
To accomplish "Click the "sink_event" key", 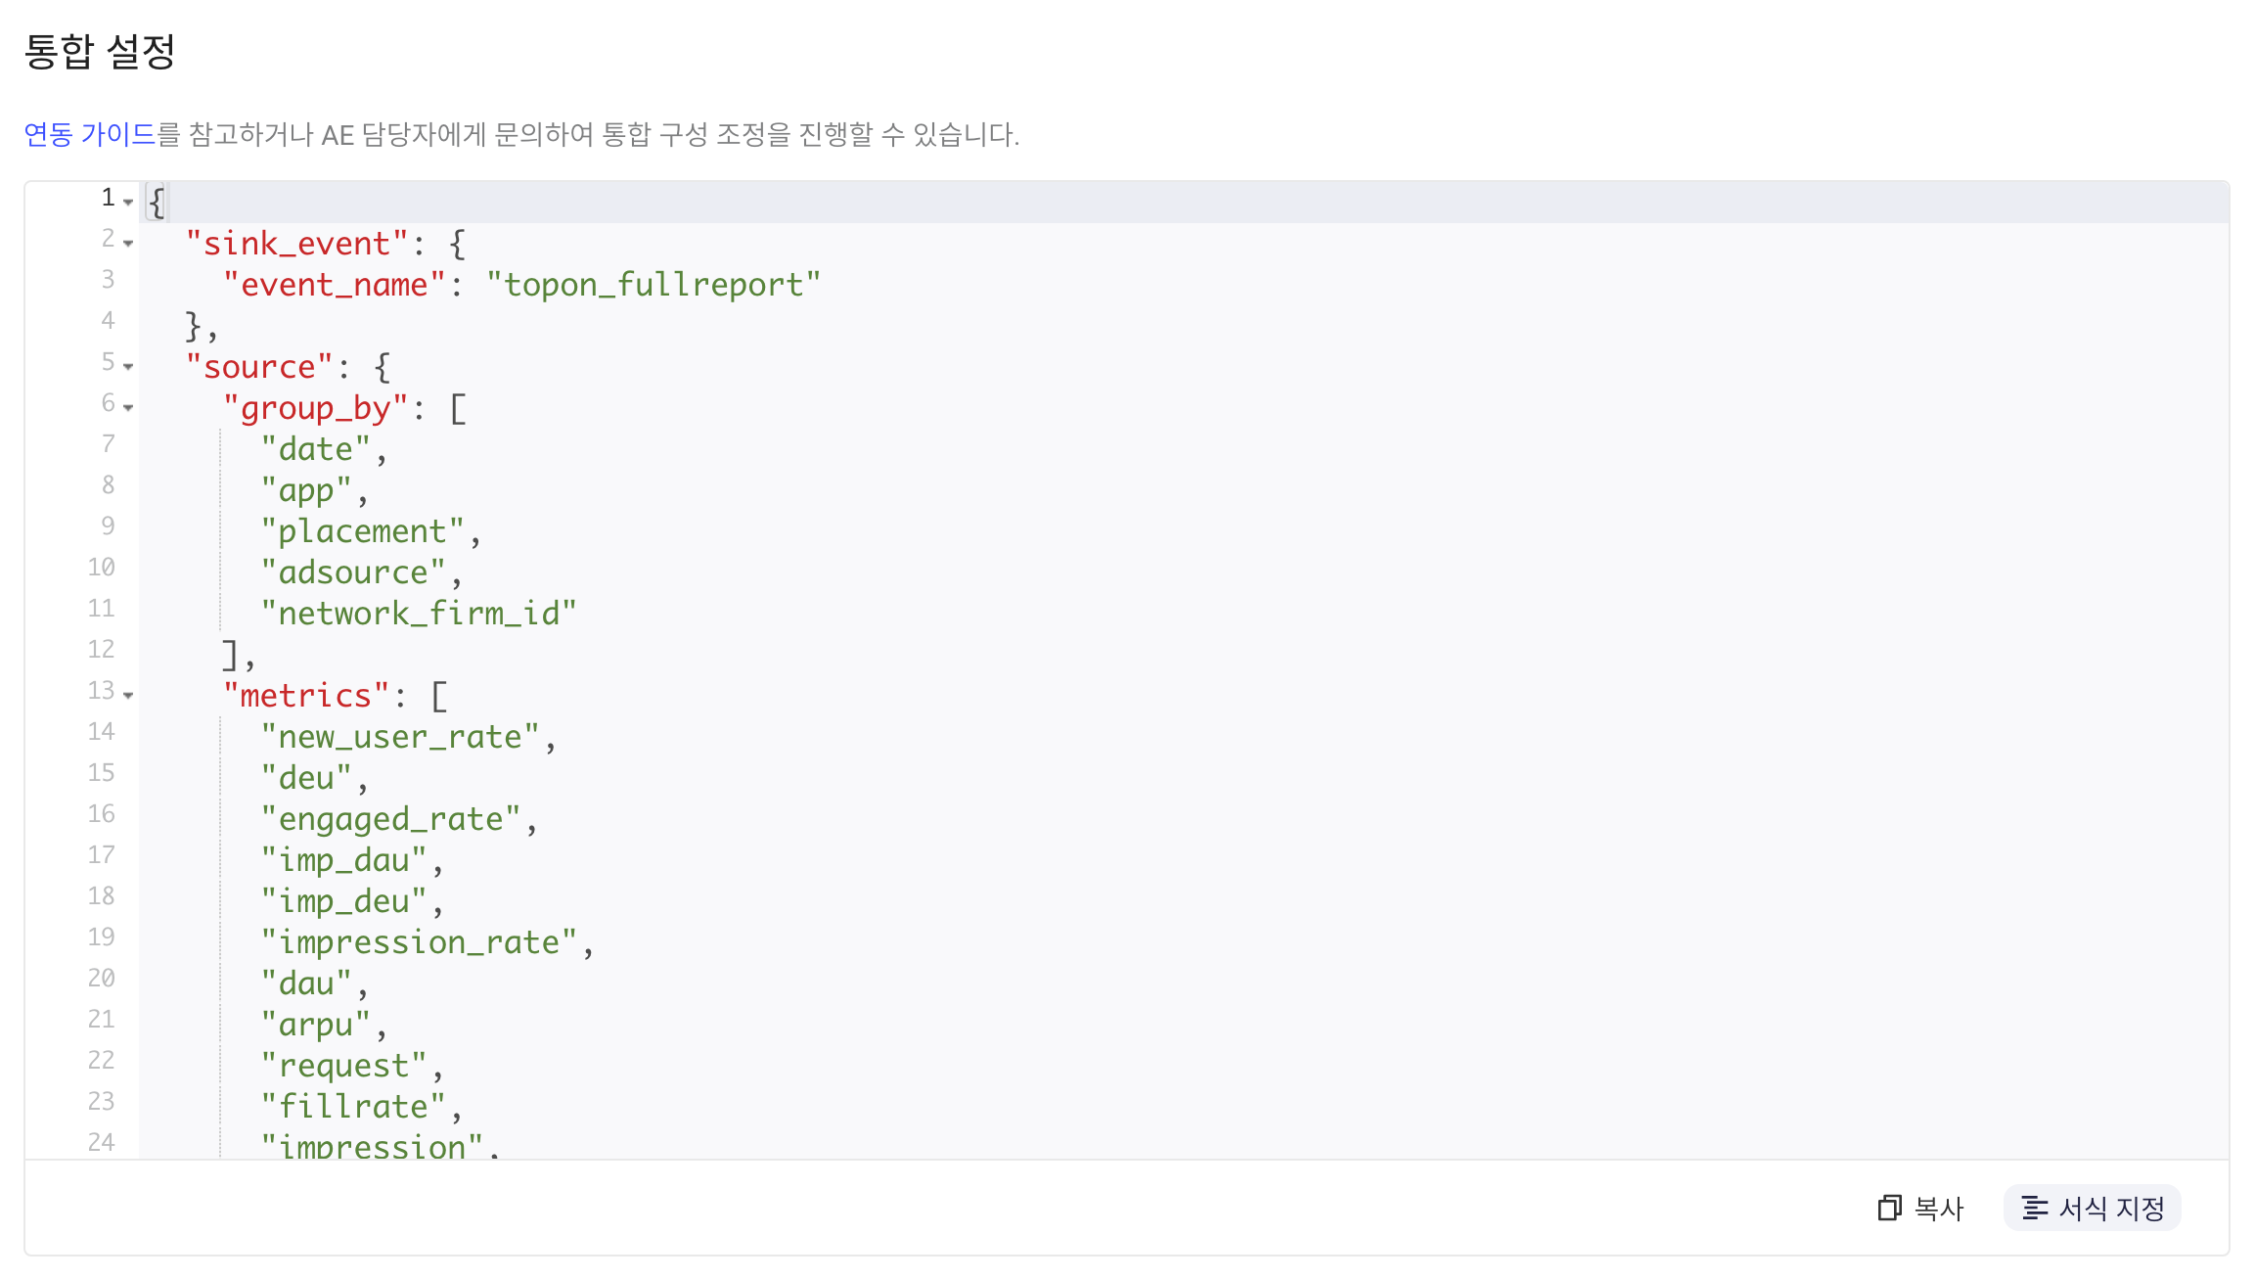I will 296,244.
